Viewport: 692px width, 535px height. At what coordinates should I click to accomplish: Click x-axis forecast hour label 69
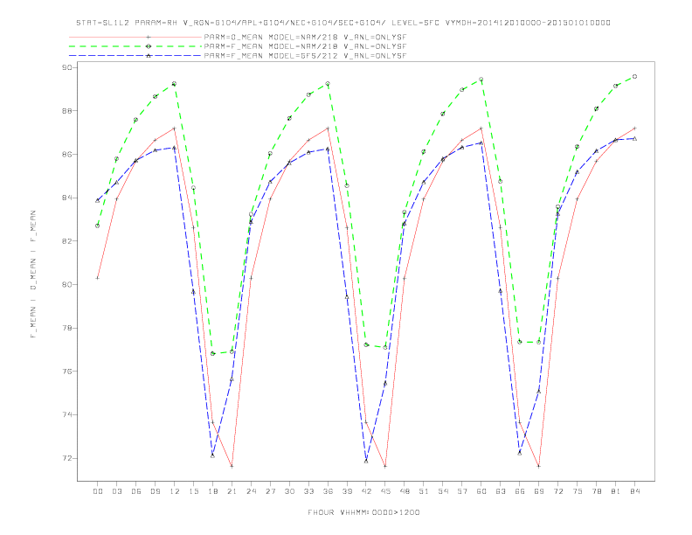pos(539,491)
